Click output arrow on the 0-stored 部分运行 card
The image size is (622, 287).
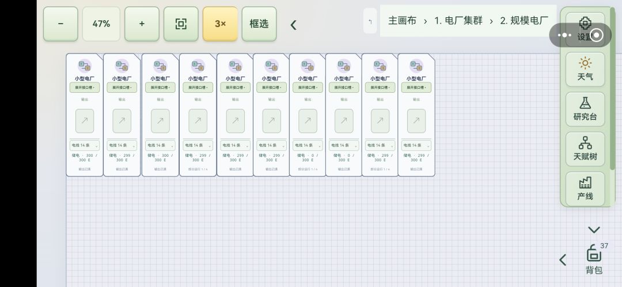[x=308, y=121]
